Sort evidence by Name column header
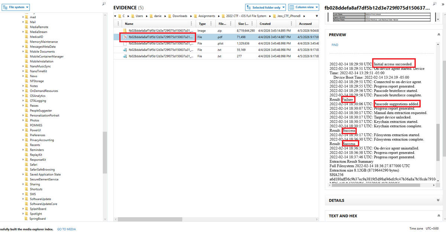The image size is (446, 232). tap(129, 24)
